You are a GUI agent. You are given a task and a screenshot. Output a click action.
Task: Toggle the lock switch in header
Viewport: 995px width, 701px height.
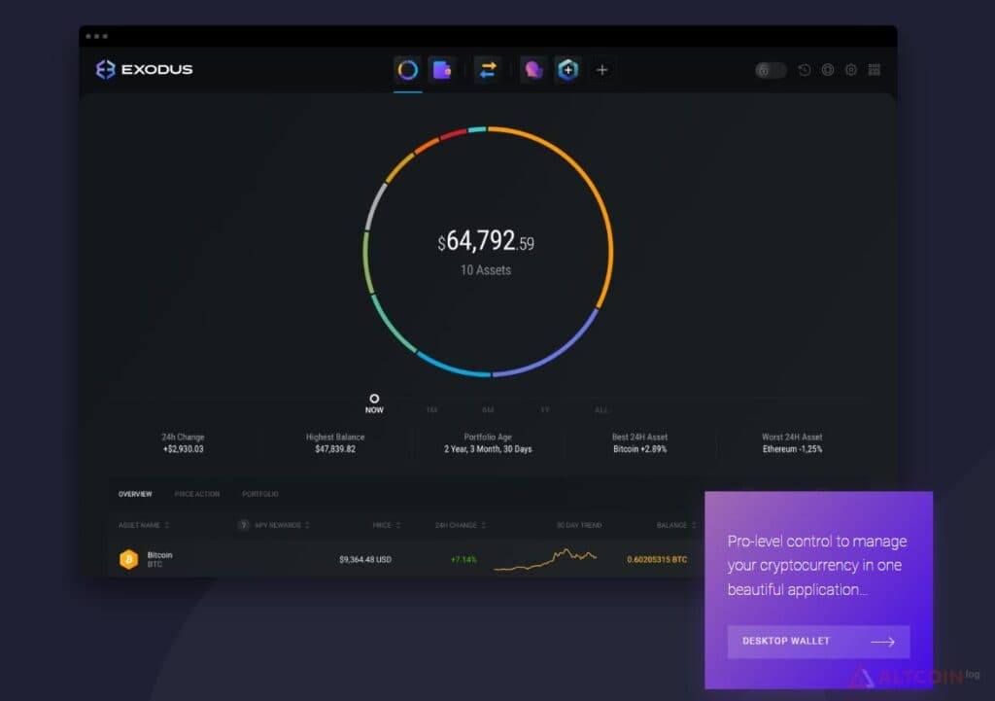coord(771,70)
